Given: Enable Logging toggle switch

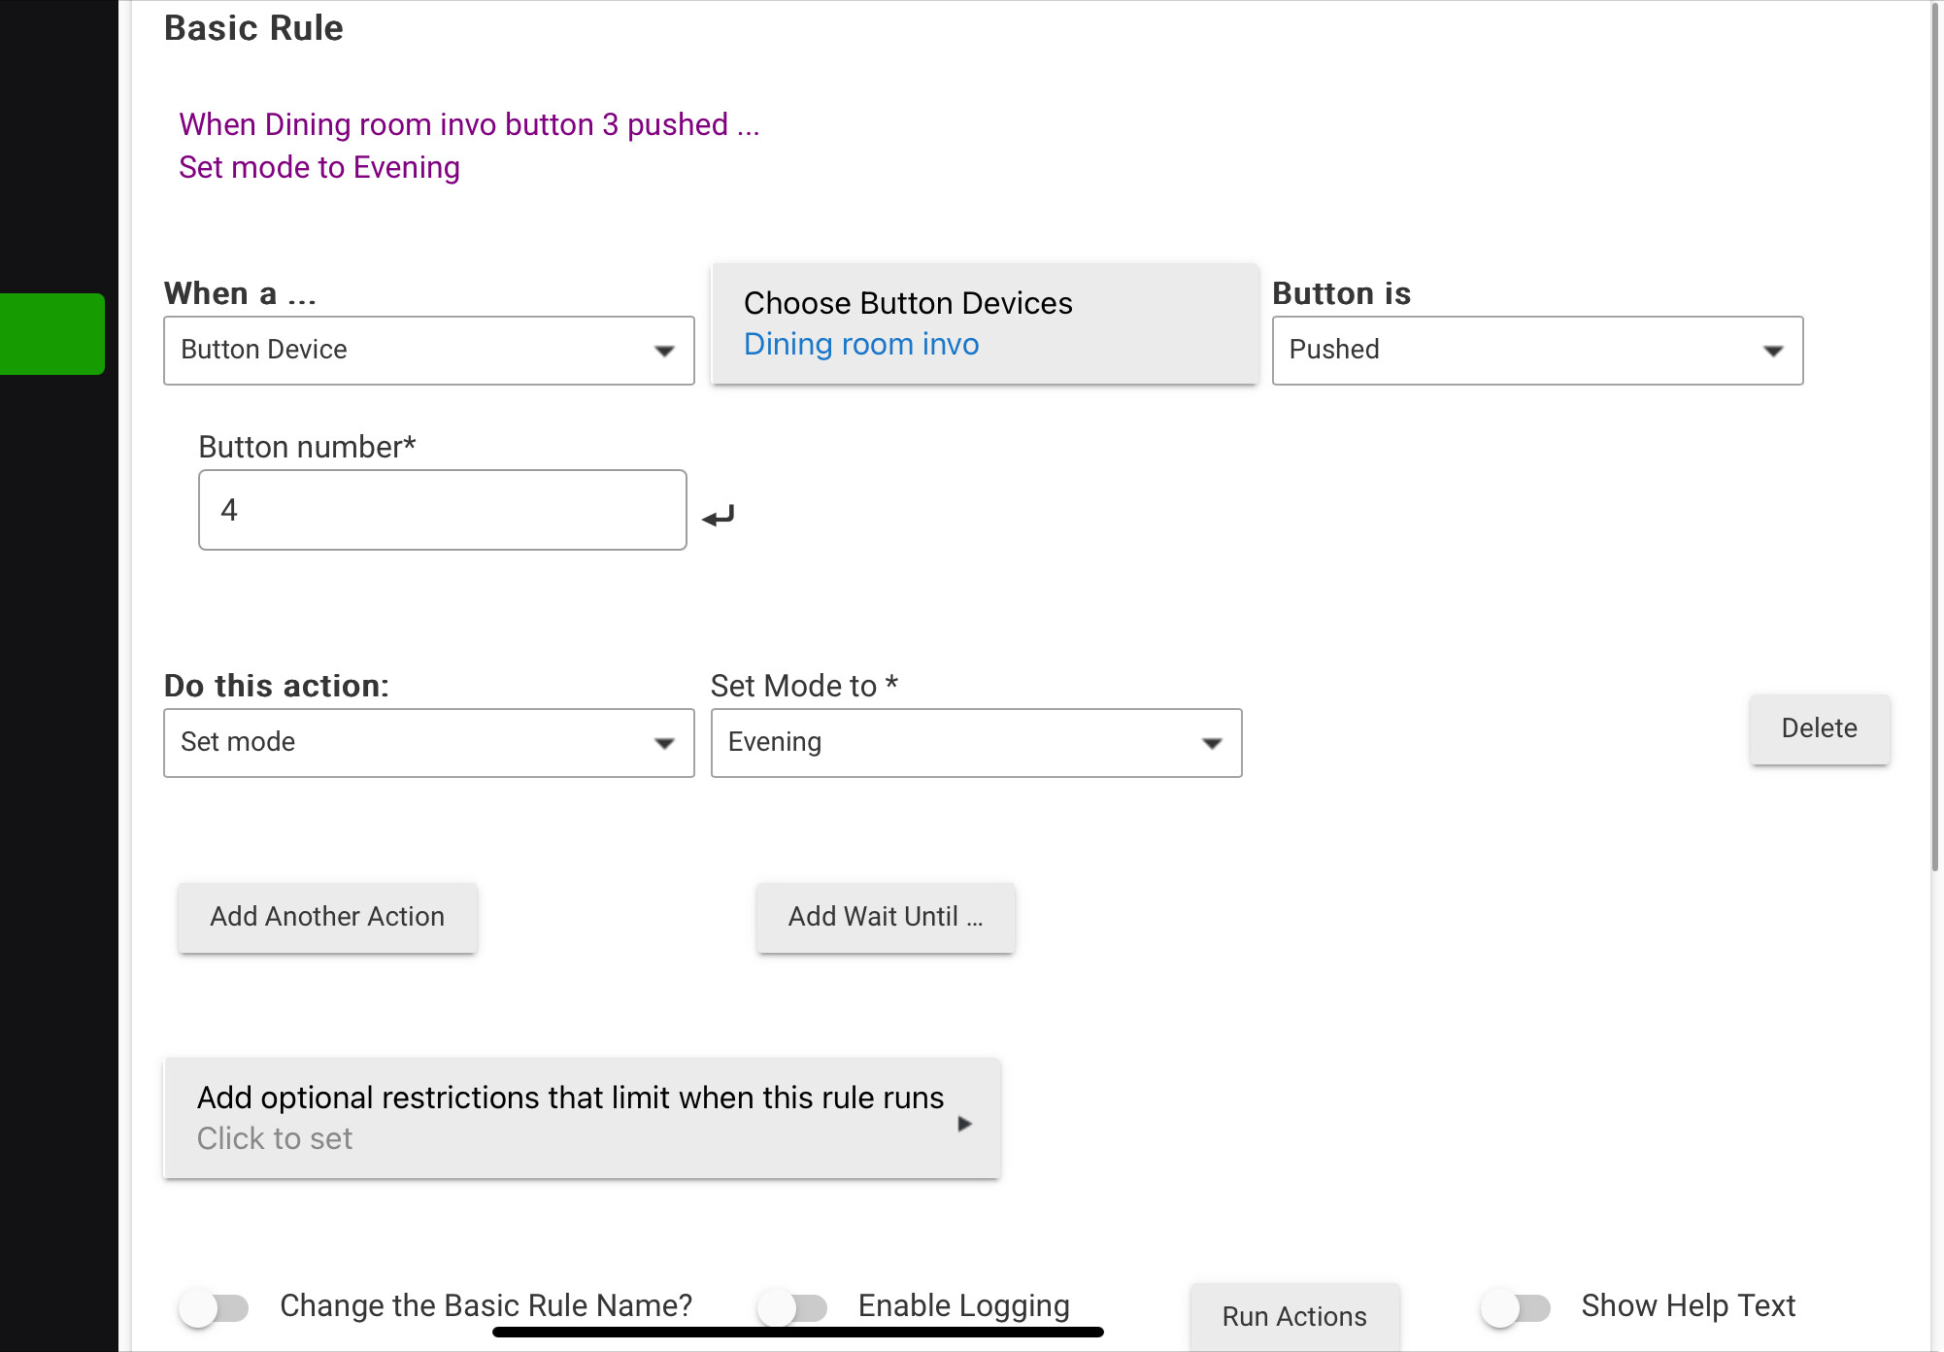Looking at the screenshot, I should click(792, 1307).
